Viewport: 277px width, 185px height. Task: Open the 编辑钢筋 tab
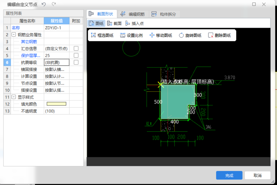[133, 14]
